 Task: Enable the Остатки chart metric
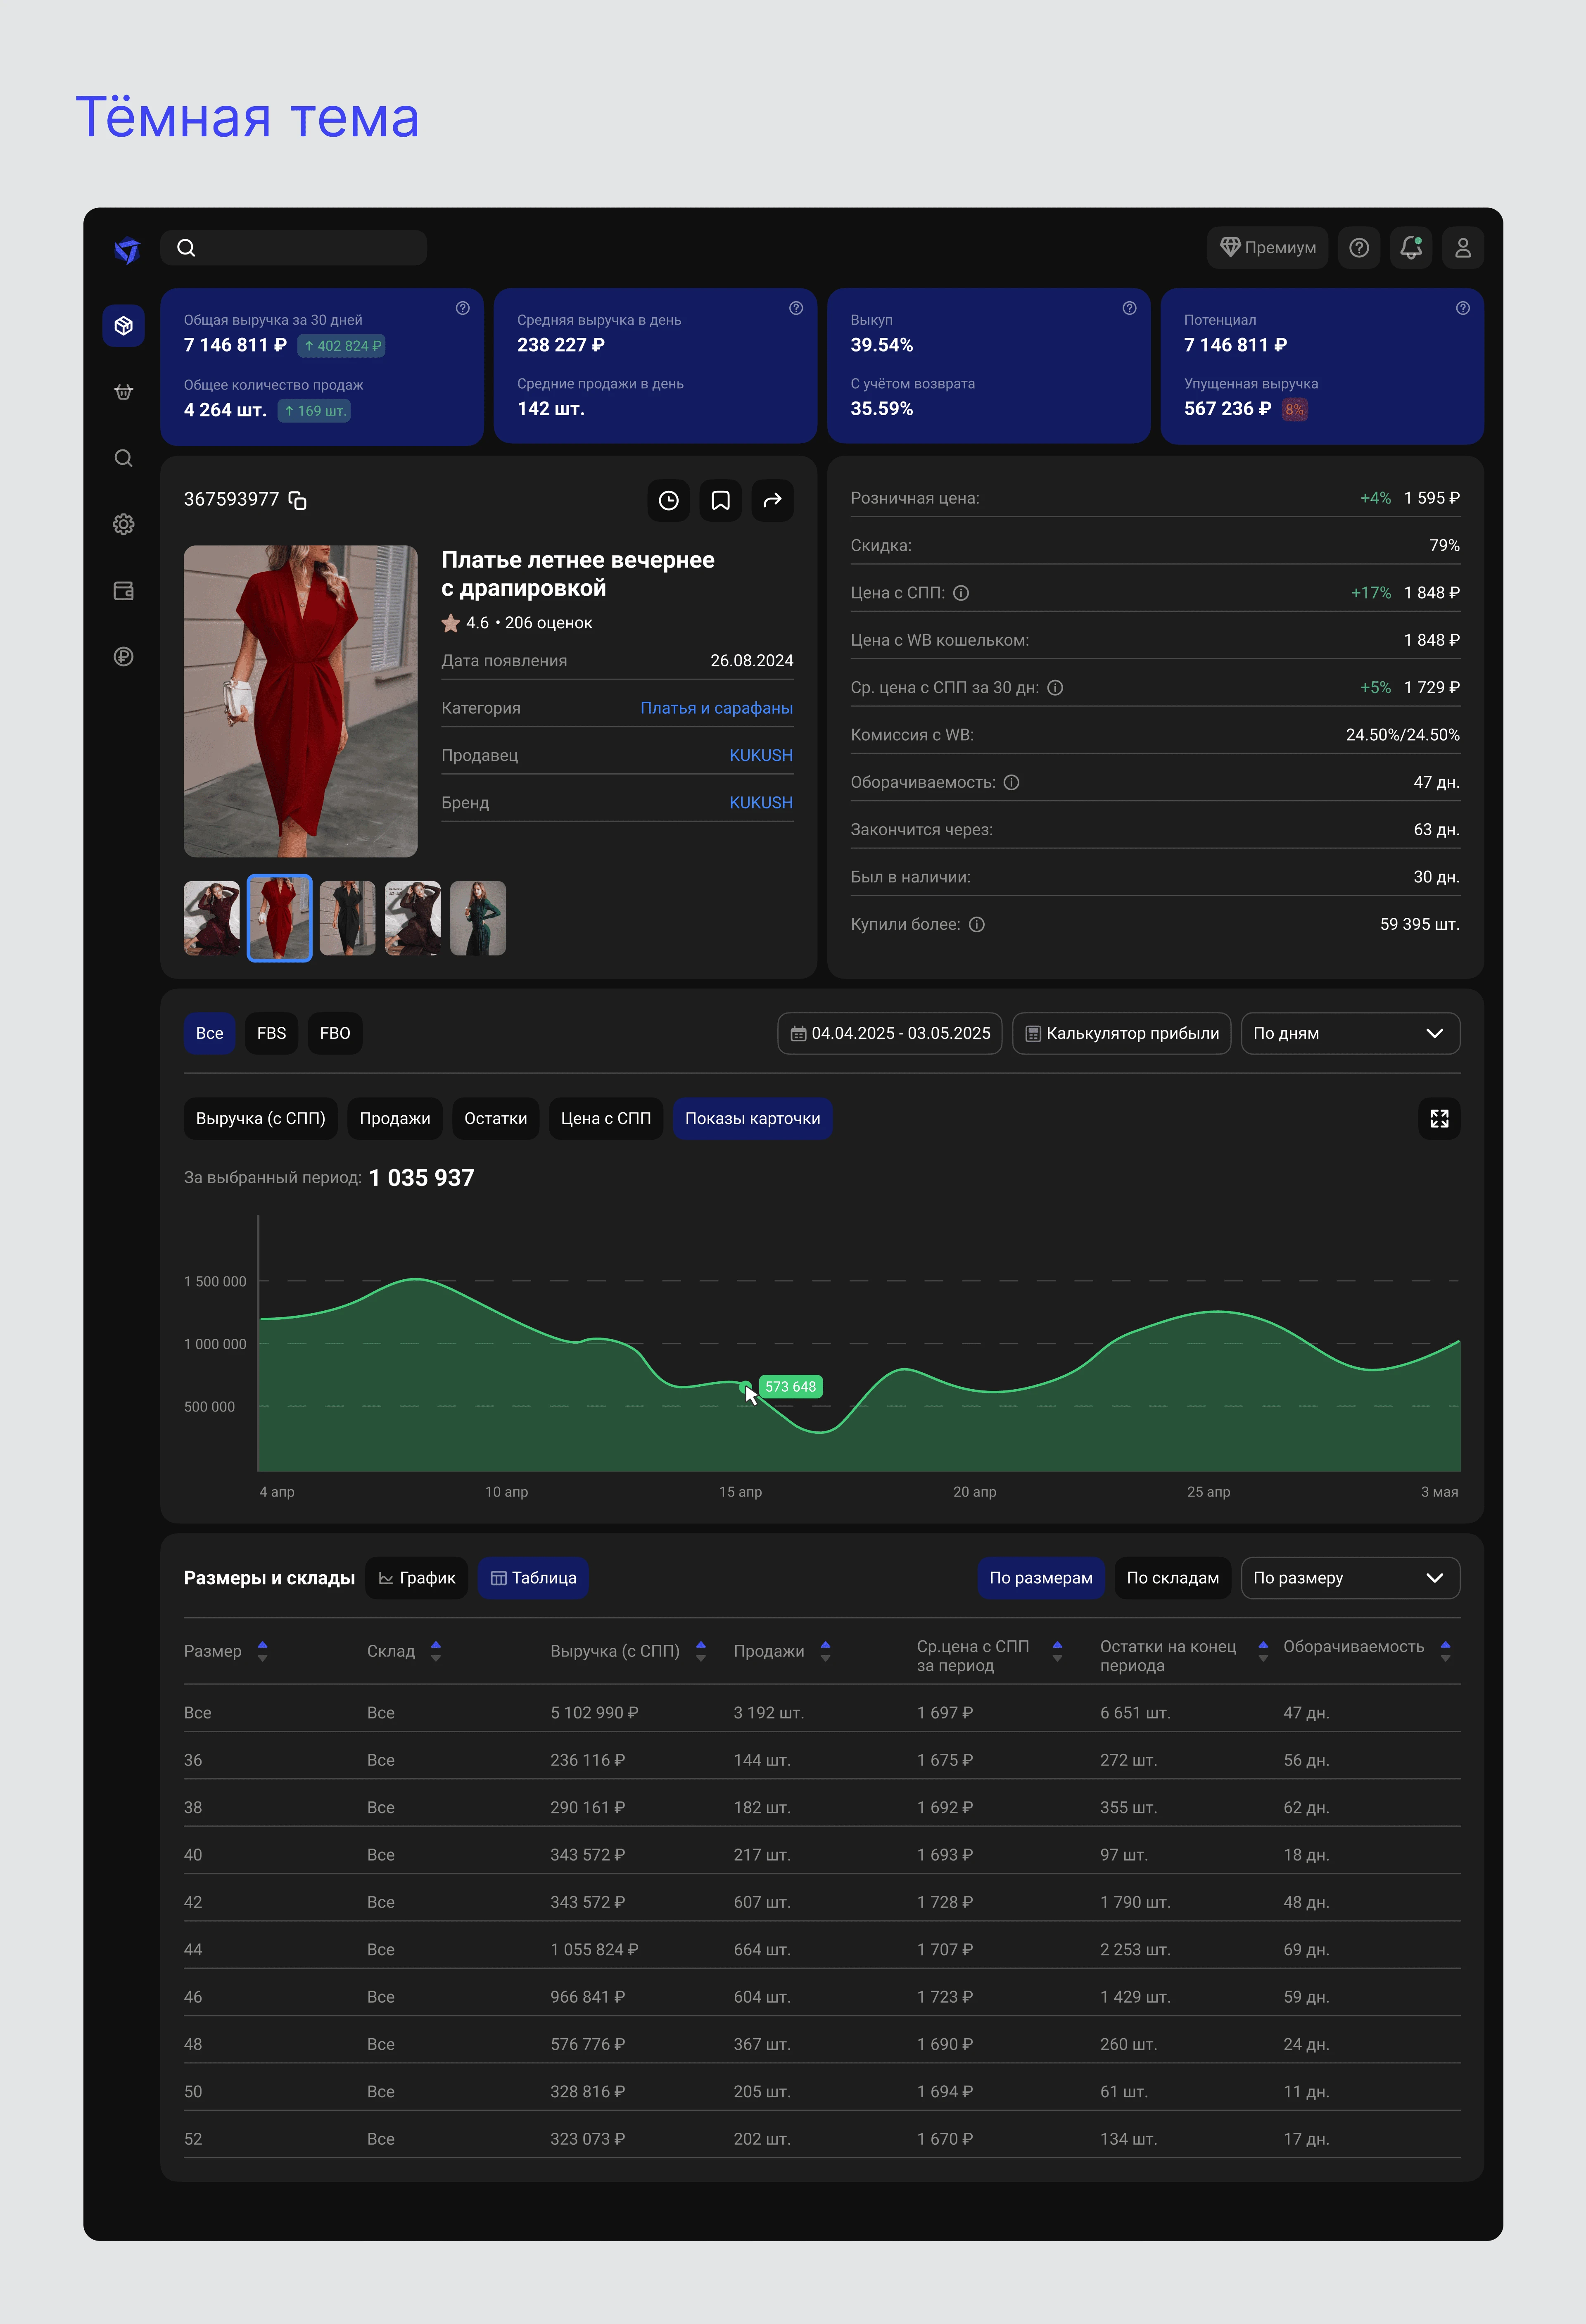[x=495, y=1119]
